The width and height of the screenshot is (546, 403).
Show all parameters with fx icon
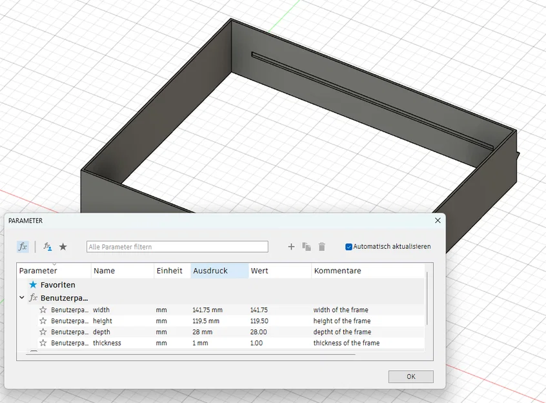pyautogui.click(x=23, y=247)
